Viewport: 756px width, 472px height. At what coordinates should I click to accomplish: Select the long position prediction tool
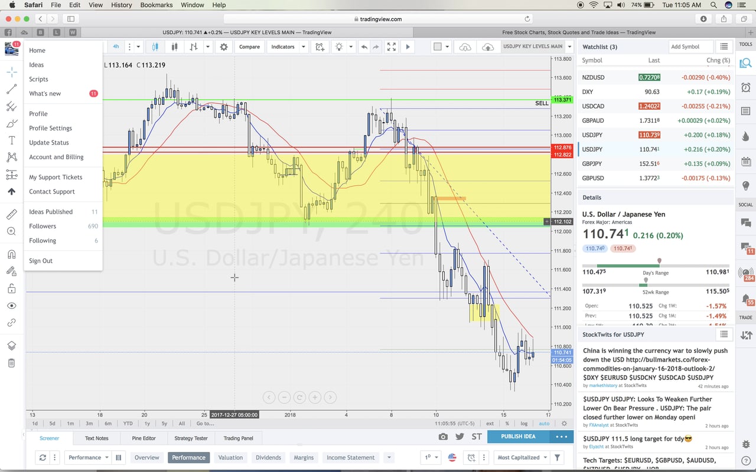pos(11,175)
